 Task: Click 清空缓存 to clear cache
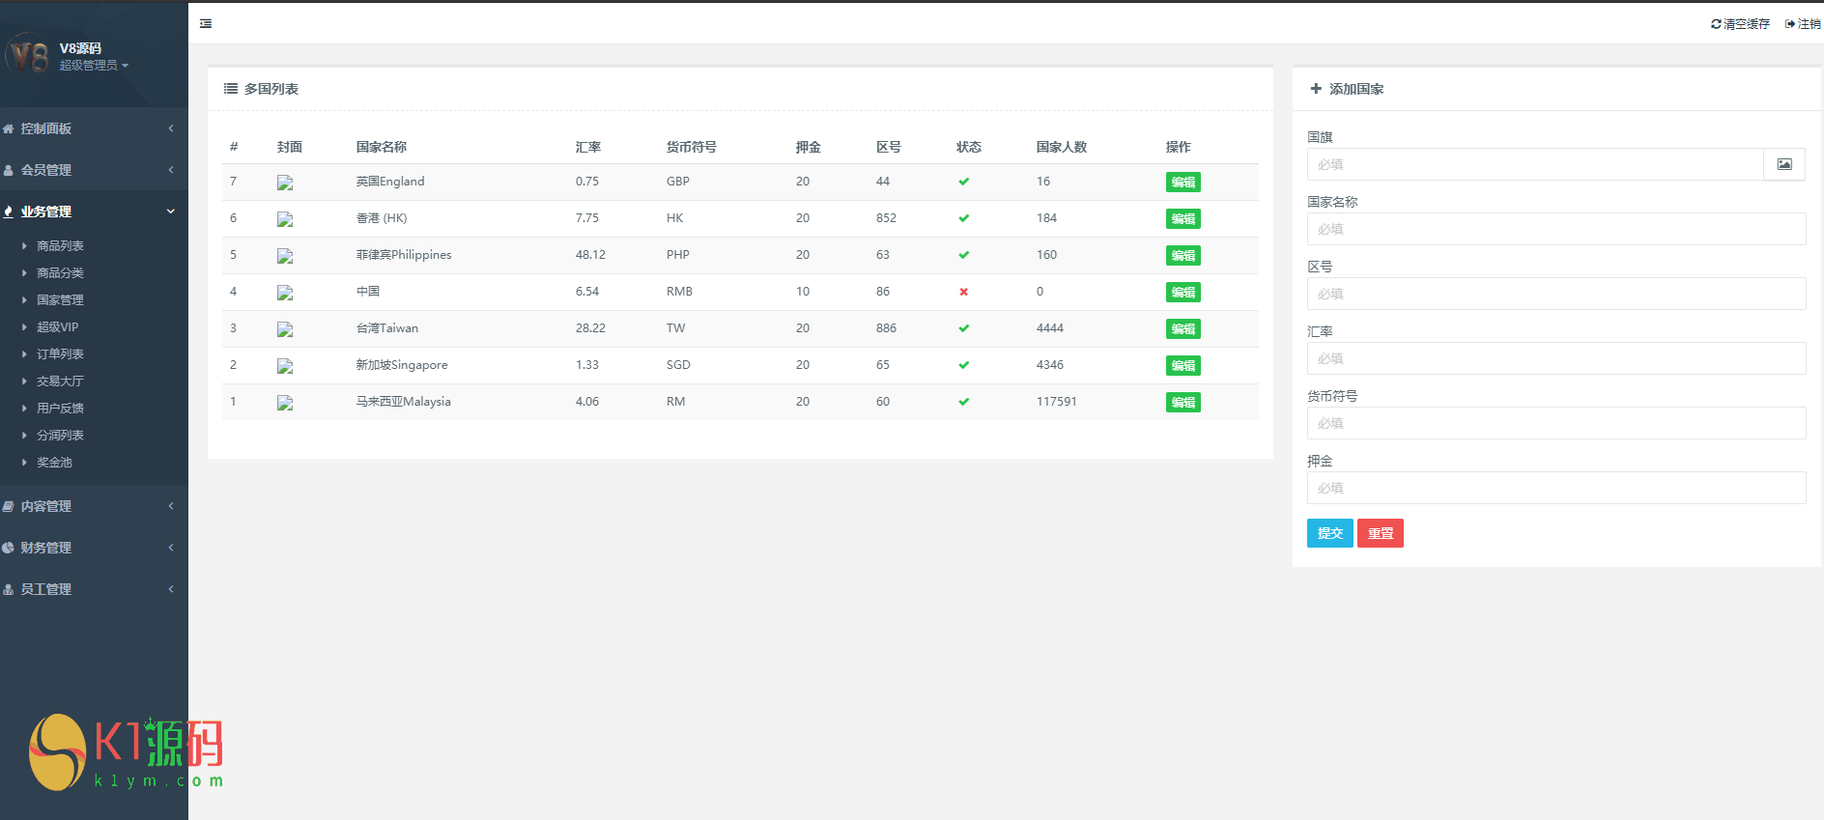1740,24
